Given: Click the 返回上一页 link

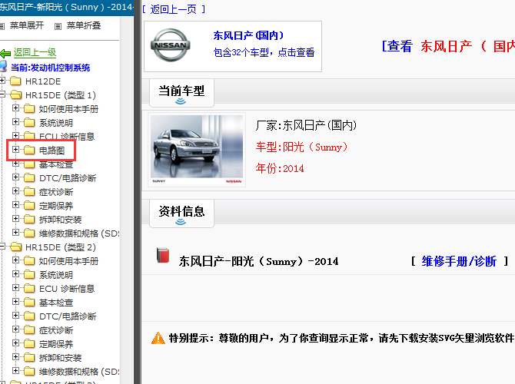Looking at the screenshot, I should (x=174, y=9).
